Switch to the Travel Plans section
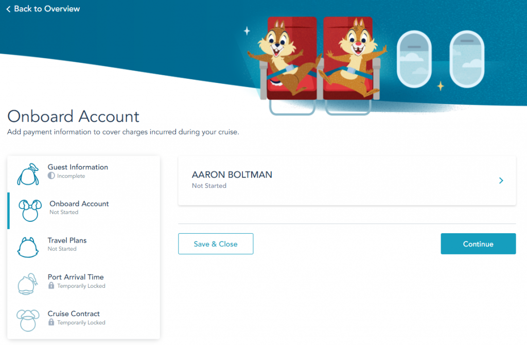527x345 pixels. [x=67, y=240]
